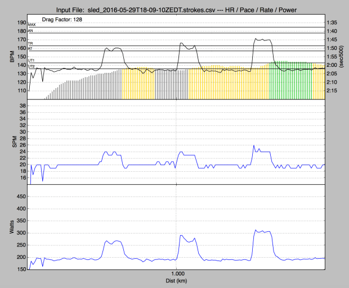Click the MAX heart rate zone label
349x288 pixels.
coord(32,25)
